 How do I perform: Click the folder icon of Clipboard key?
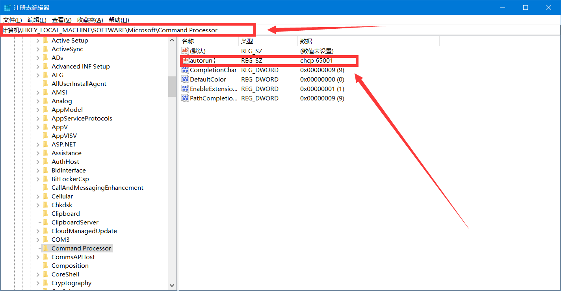45,213
